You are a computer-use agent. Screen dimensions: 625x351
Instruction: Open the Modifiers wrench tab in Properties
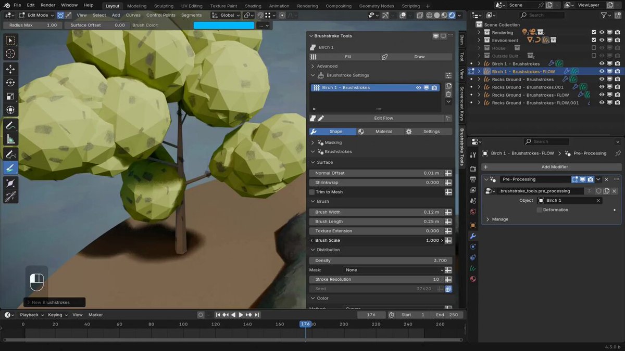(473, 236)
